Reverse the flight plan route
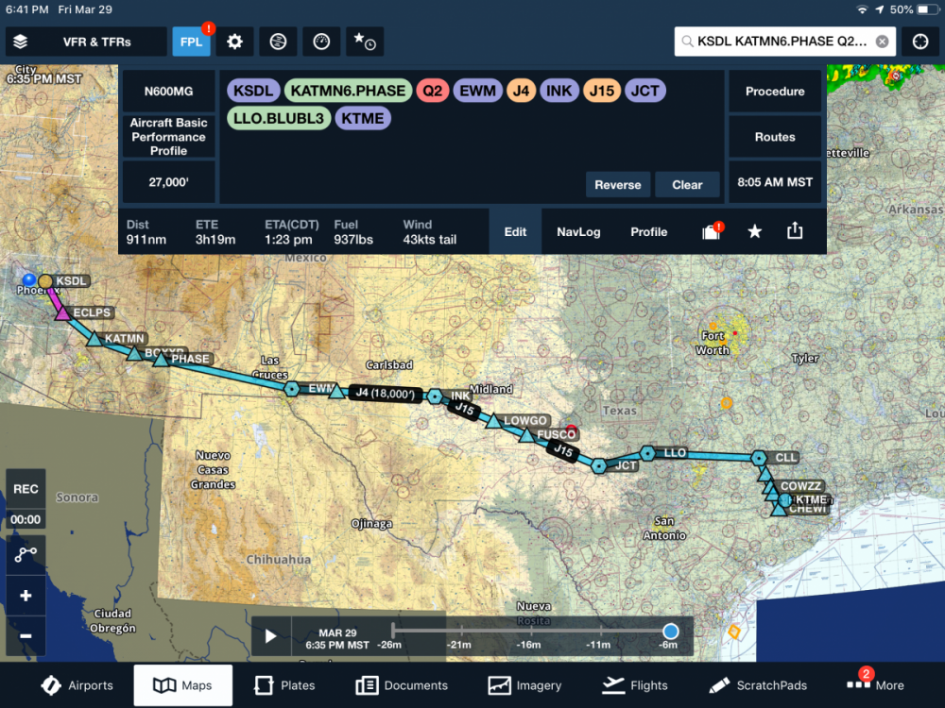Image resolution: width=945 pixels, height=708 pixels. 618,185
